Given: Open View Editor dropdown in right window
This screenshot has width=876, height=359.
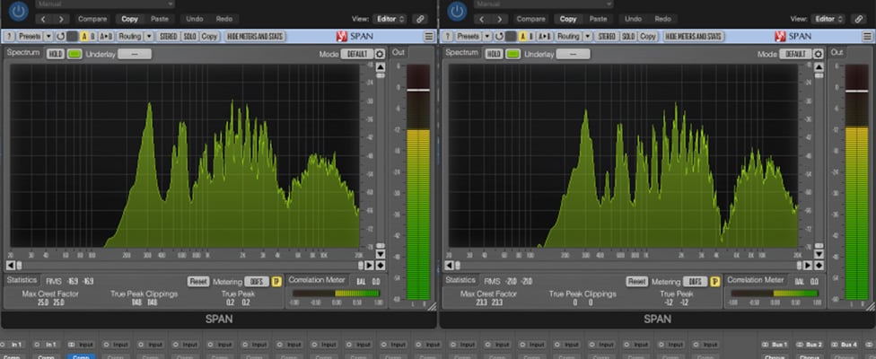Looking at the screenshot, I should [828, 19].
